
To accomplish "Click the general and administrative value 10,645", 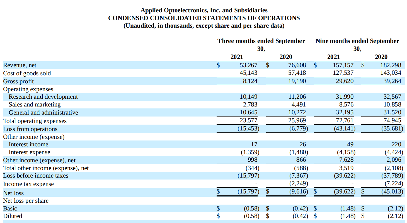I will coord(249,112).
